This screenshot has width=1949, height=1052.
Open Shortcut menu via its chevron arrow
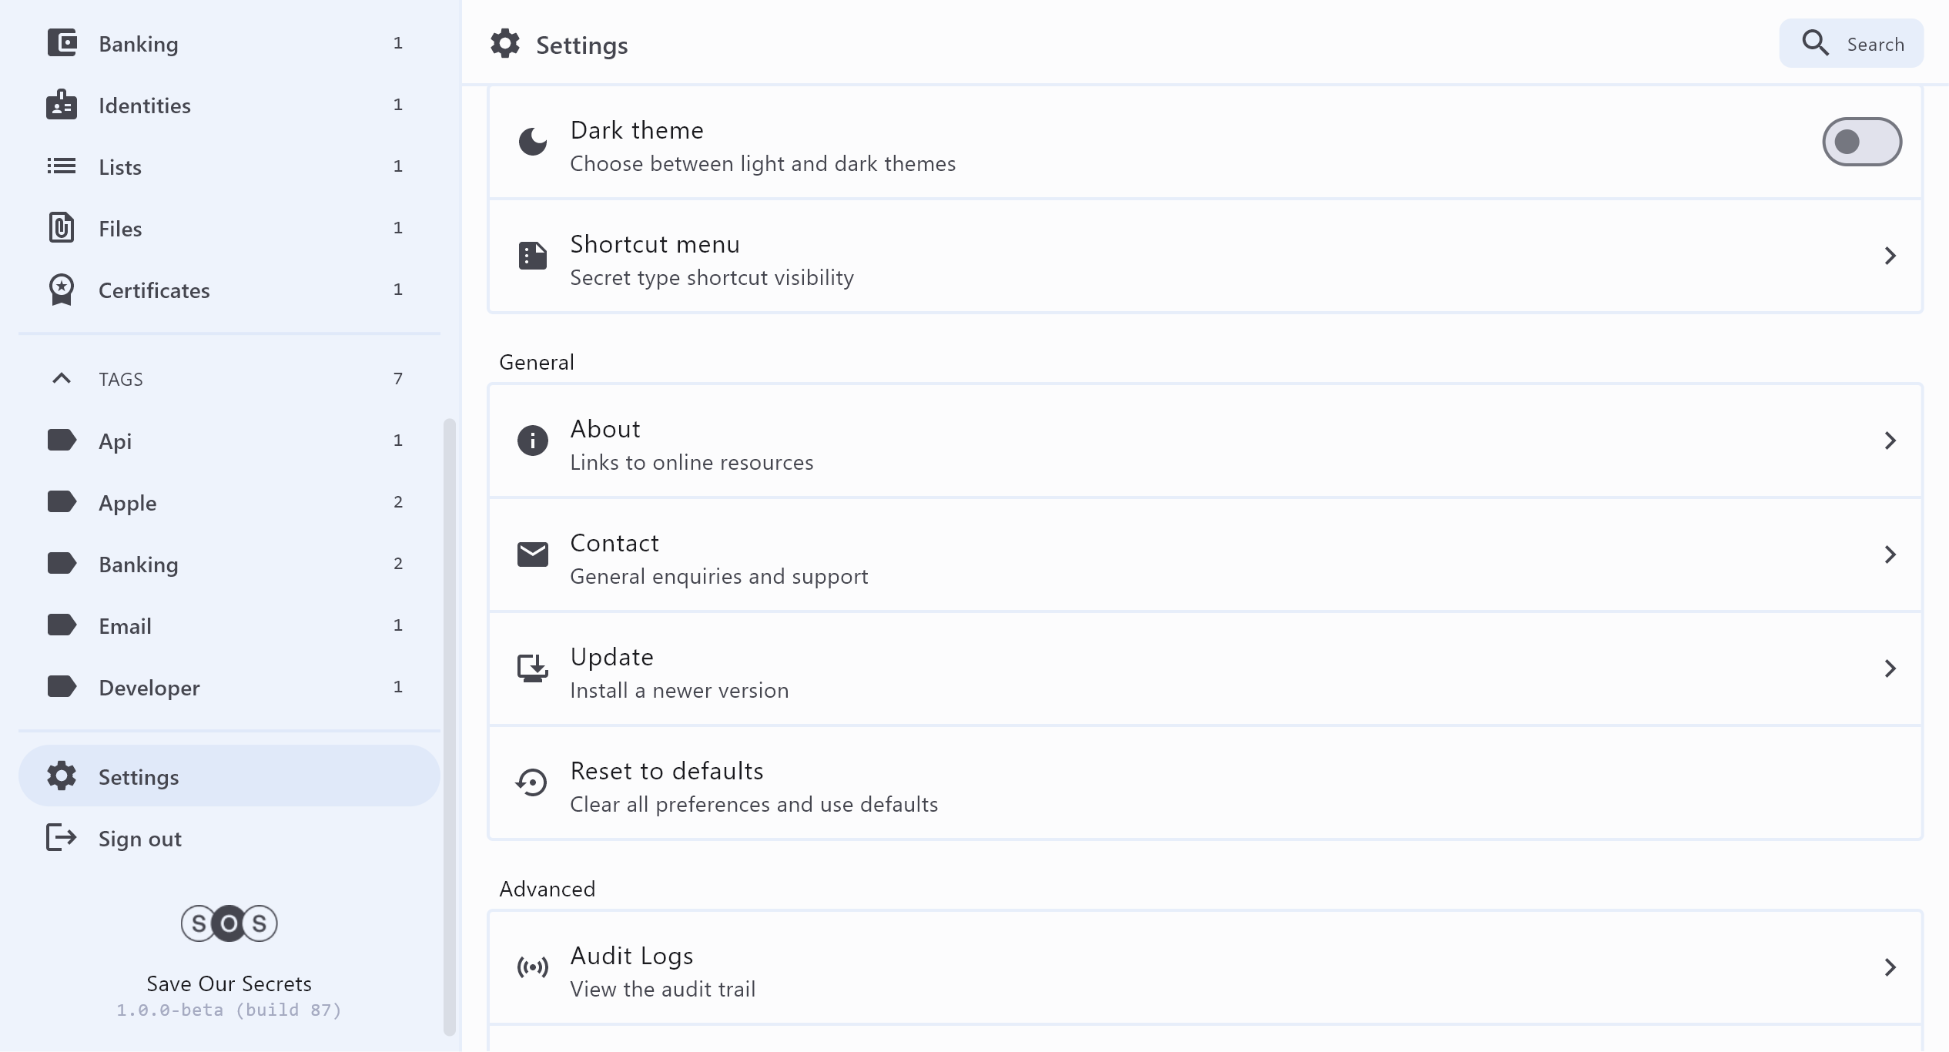pyautogui.click(x=1890, y=256)
